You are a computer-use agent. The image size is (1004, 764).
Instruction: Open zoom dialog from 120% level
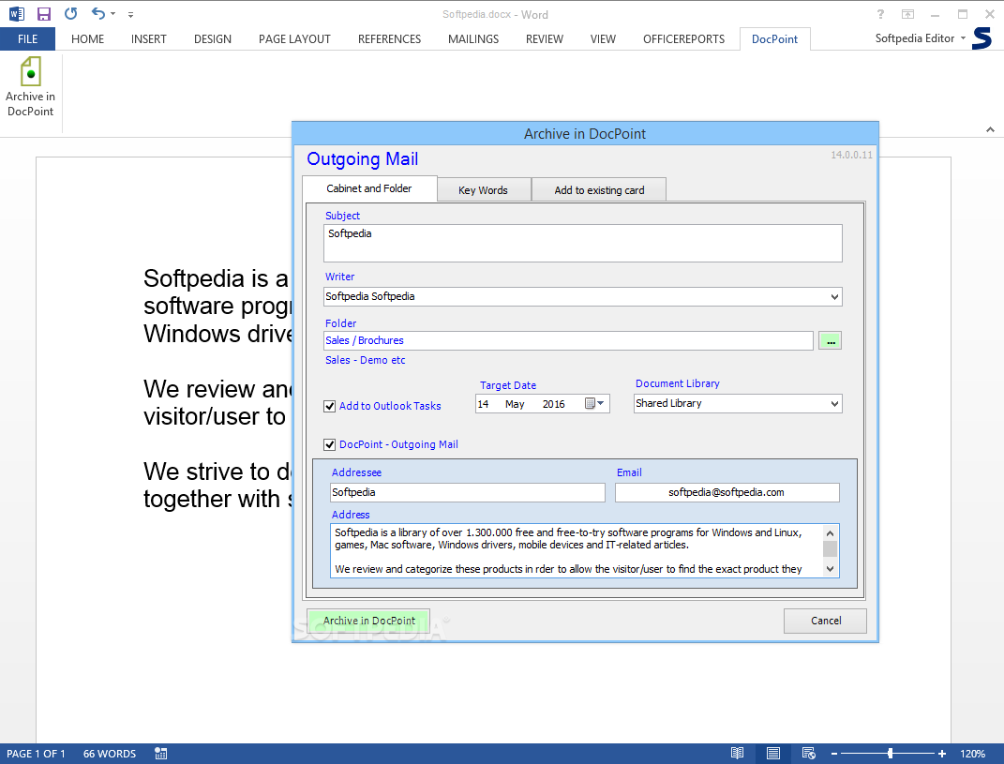(x=973, y=754)
